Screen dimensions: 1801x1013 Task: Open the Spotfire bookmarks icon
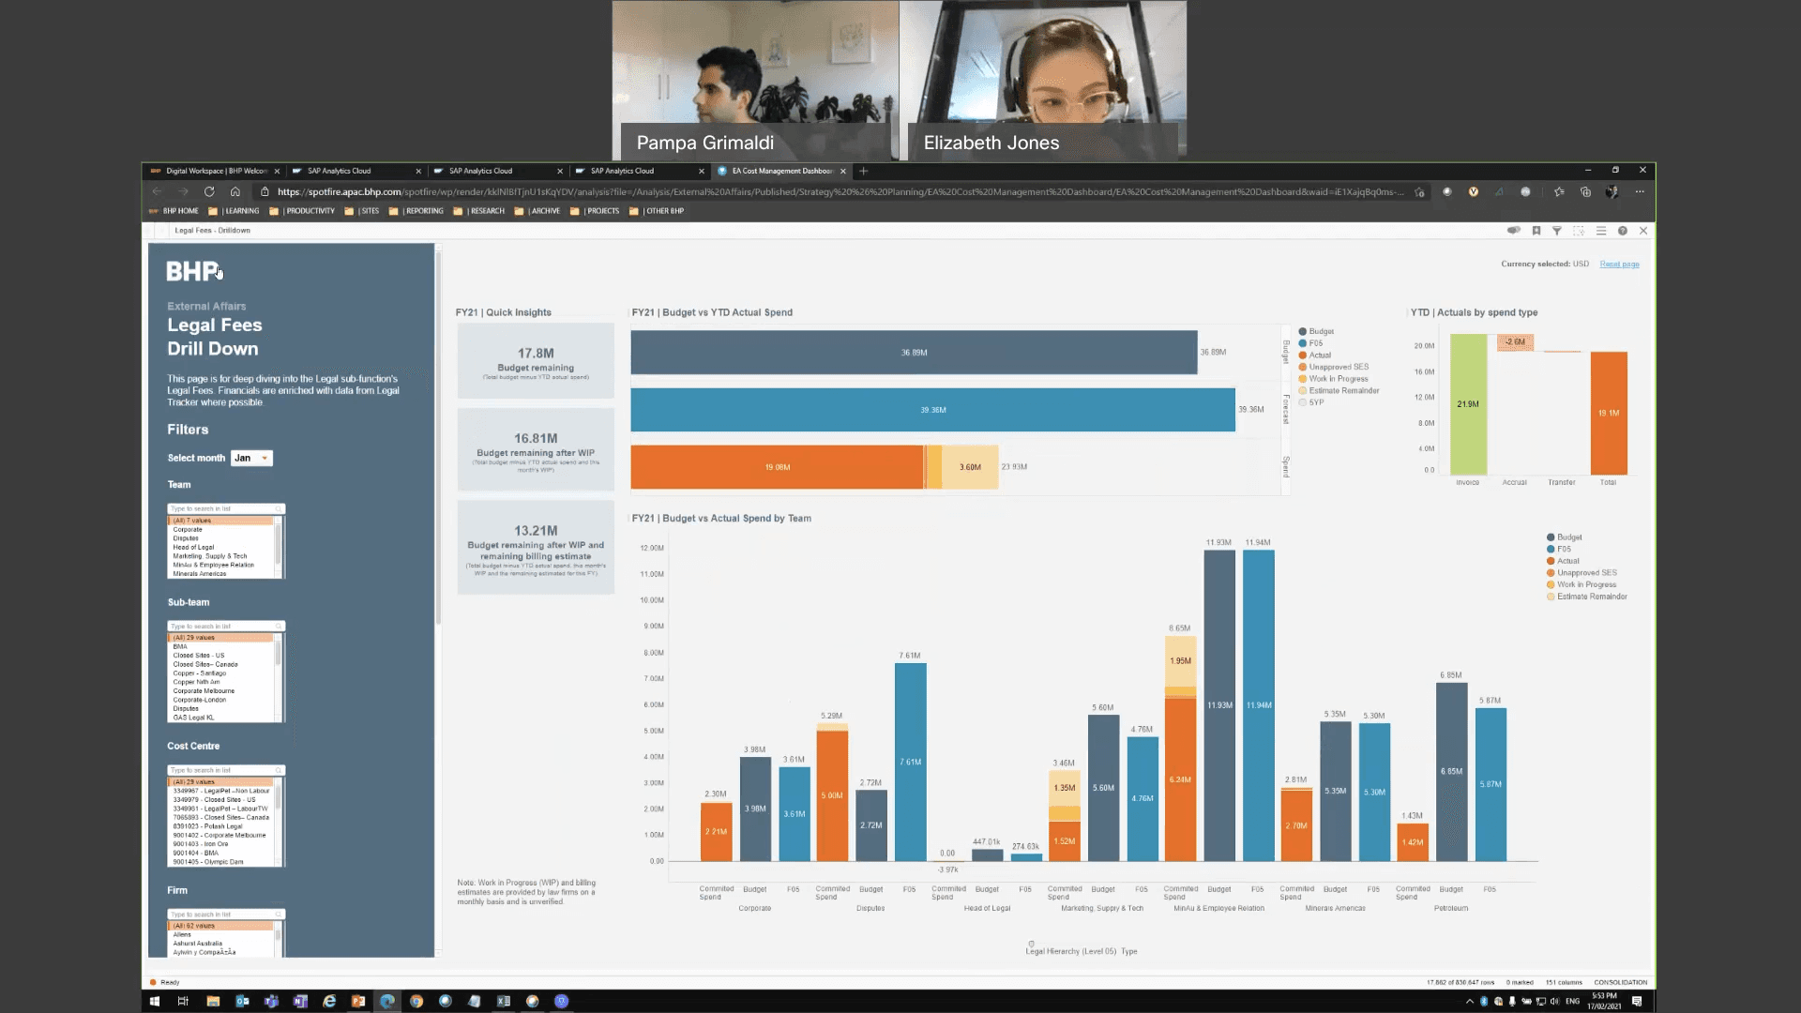pyautogui.click(x=1536, y=231)
